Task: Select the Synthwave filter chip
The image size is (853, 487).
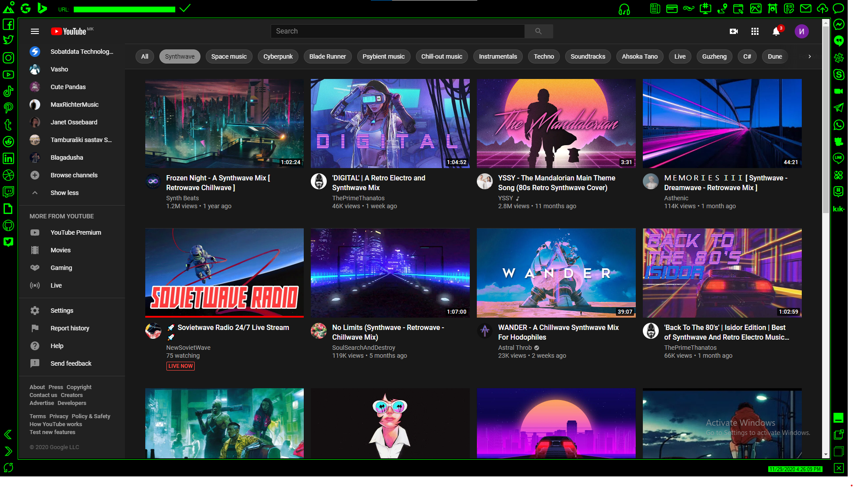Action: tap(180, 56)
